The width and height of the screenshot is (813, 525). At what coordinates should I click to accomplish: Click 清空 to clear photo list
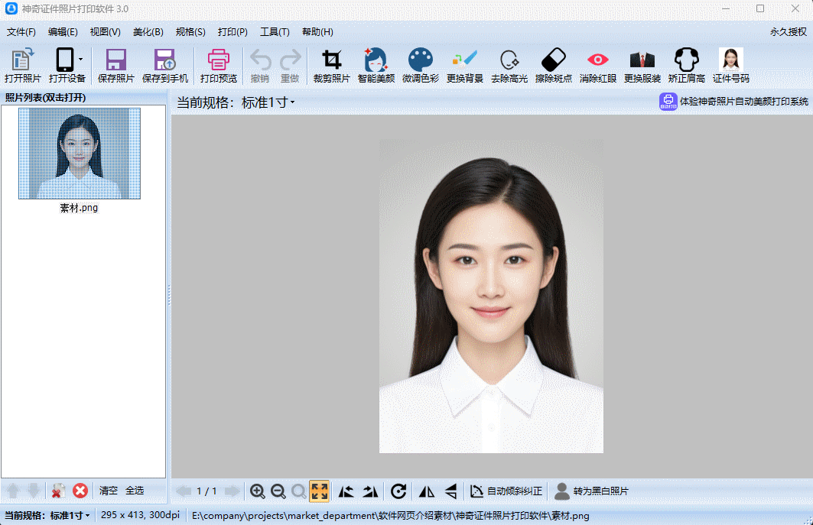tap(108, 491)
